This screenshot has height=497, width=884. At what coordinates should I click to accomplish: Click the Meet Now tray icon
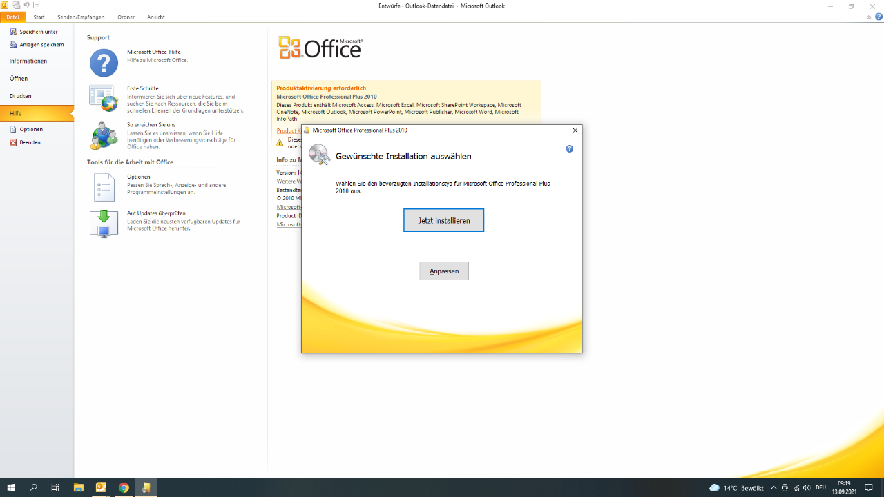785,488
